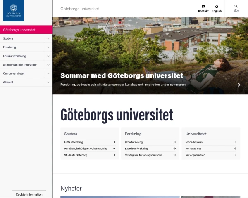Expand the Forskning sidebar chevron

[48, 47]
